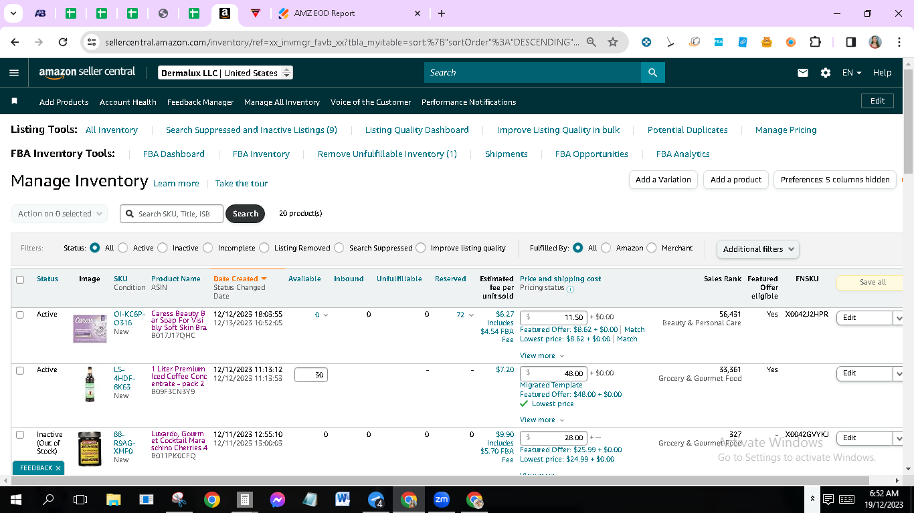This screenshot has height=513, width=914.
Task: Click the Add a product button
Action: (x=736, y=180)
